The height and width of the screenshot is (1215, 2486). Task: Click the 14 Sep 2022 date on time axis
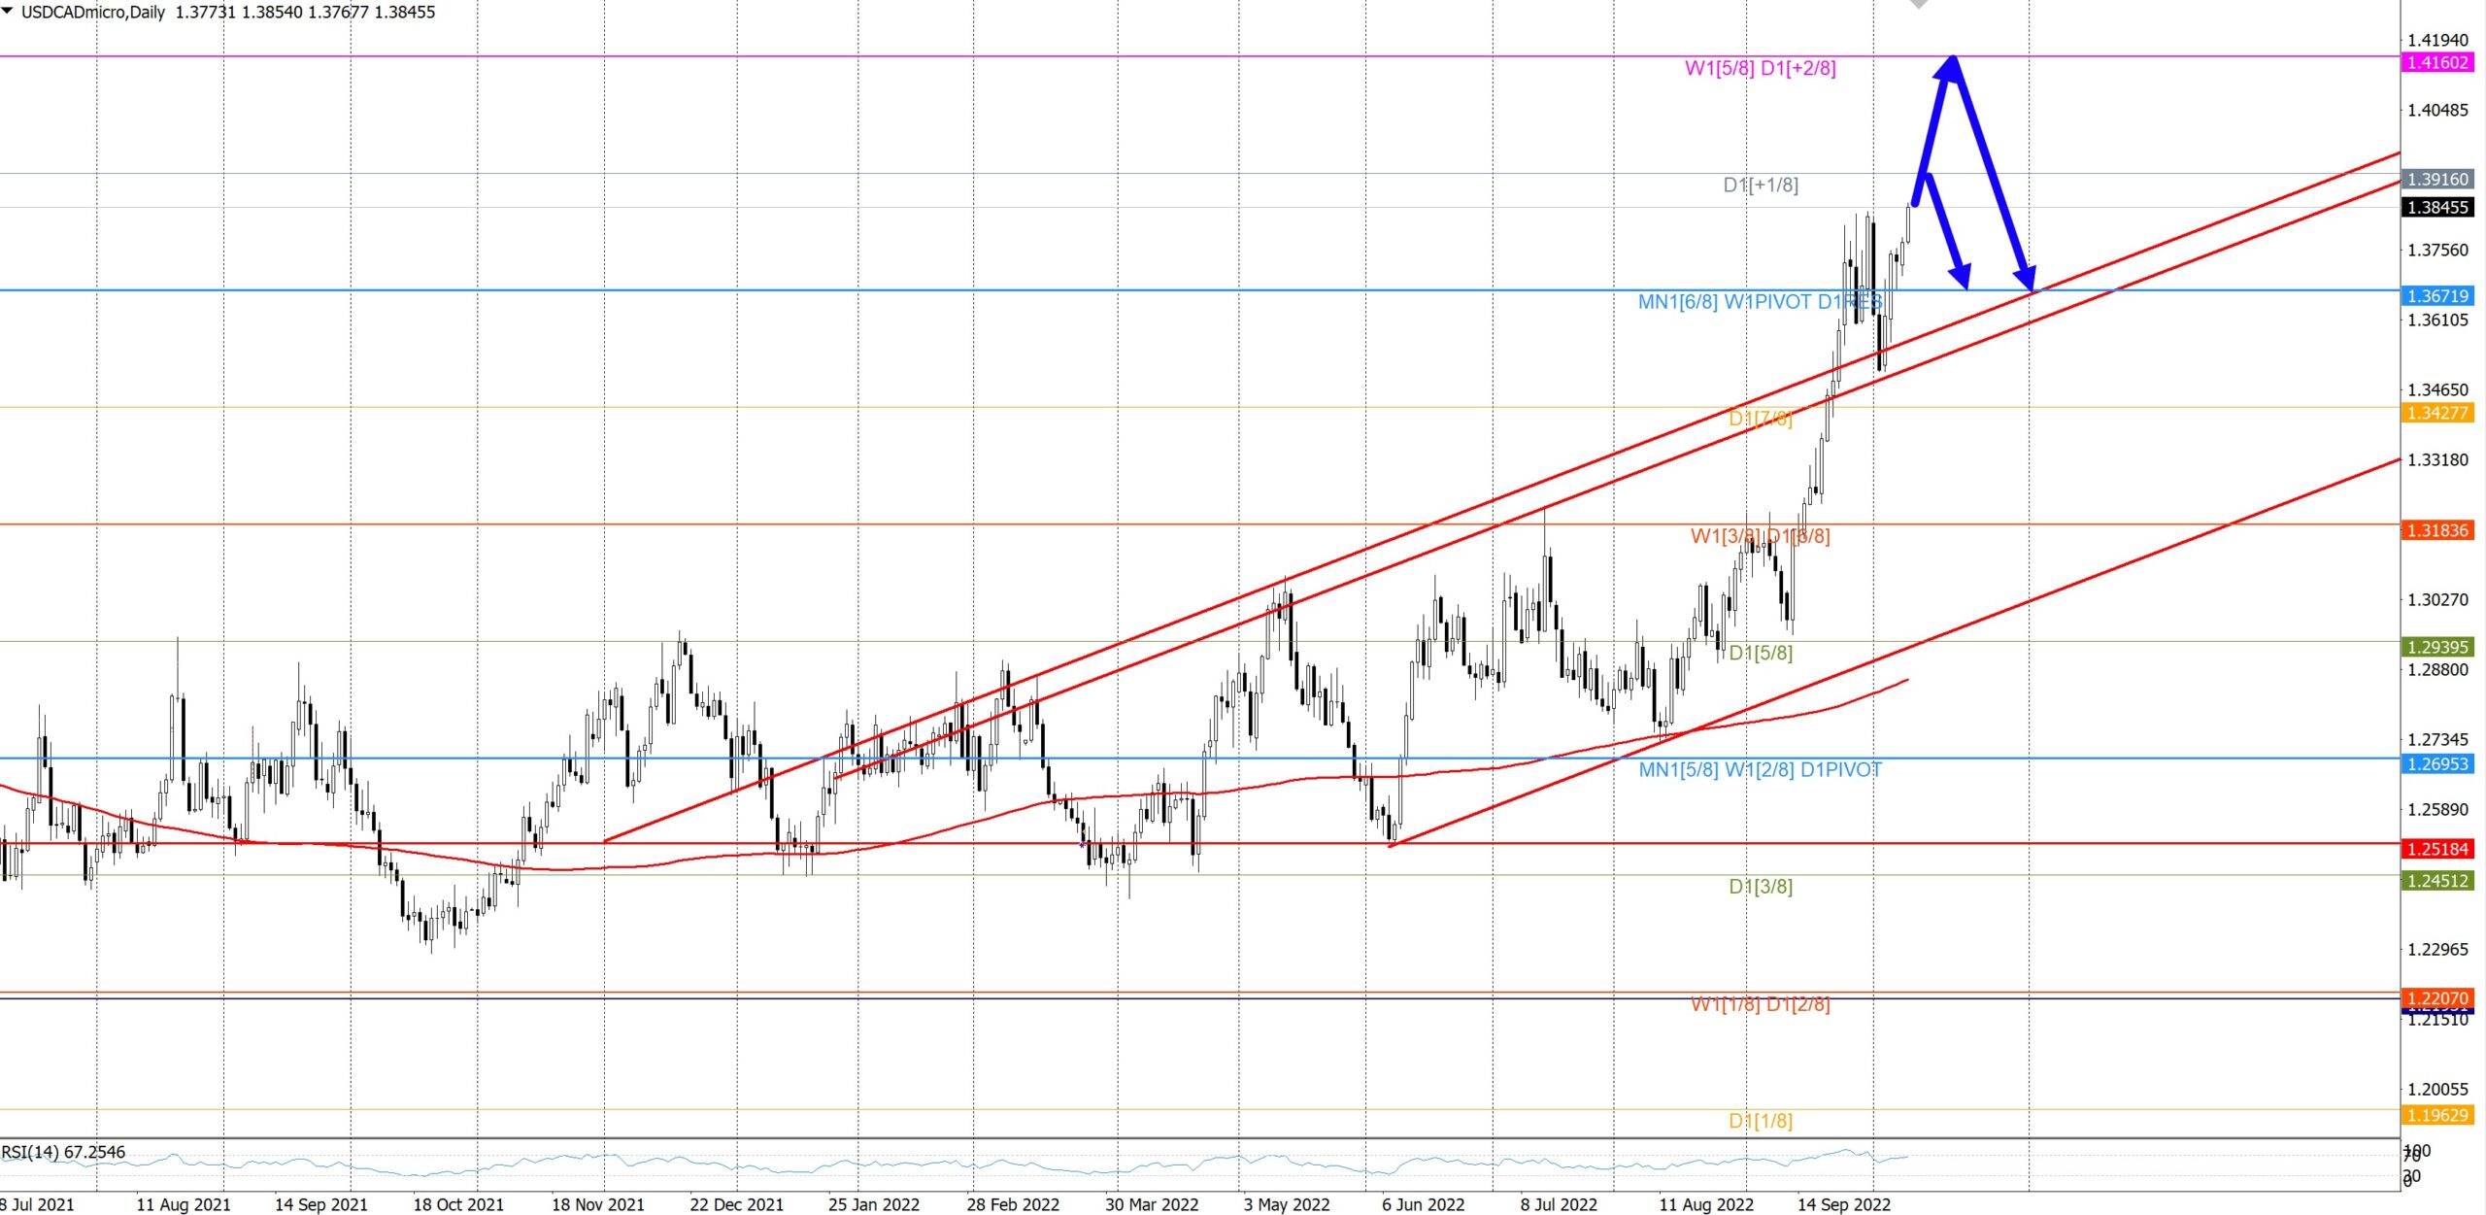click(x=1843, y=1204)
